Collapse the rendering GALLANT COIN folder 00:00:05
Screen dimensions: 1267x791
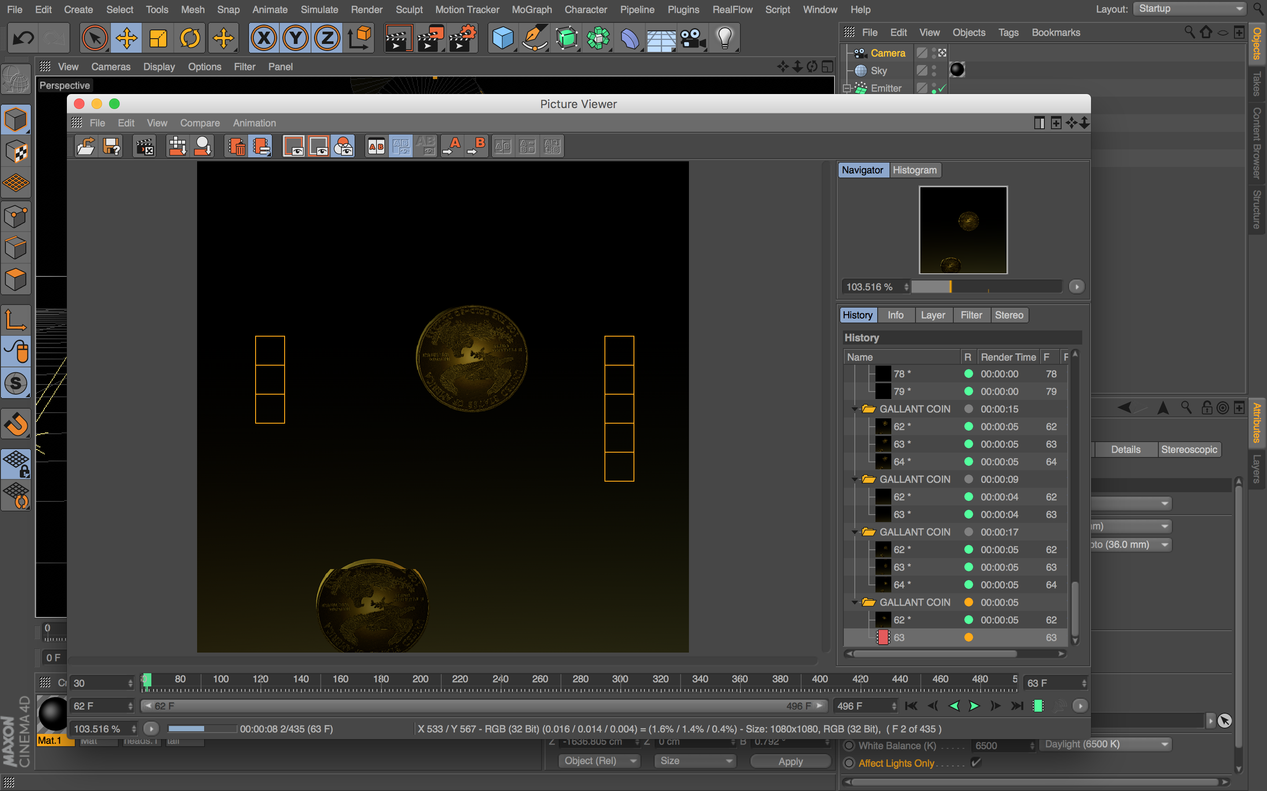click(854, 602)
